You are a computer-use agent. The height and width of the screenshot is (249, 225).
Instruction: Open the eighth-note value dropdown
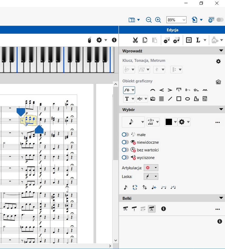(x=133, y=122)
